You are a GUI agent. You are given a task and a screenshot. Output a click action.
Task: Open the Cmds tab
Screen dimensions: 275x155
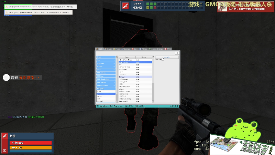coord(99,49)
